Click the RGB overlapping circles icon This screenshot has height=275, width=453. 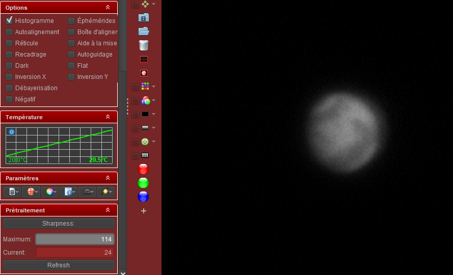coord(146,100)
